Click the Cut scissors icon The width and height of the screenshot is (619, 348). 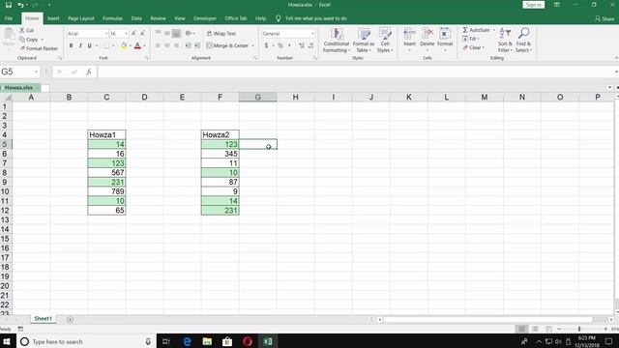(22, 30)
